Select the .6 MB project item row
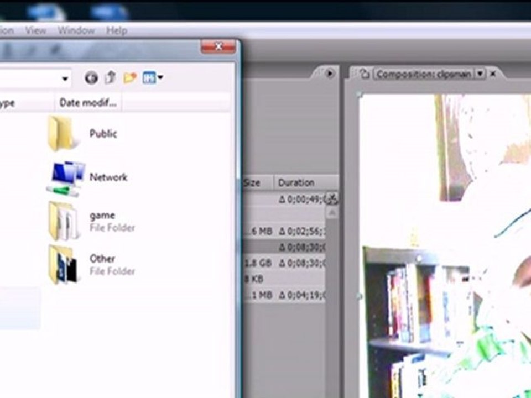531x398 pixels. [284, 231]
